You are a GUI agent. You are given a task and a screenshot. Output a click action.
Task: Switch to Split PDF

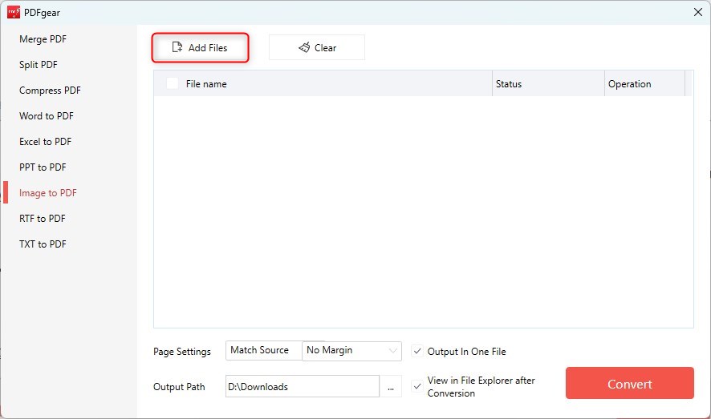tap(38, 65)
